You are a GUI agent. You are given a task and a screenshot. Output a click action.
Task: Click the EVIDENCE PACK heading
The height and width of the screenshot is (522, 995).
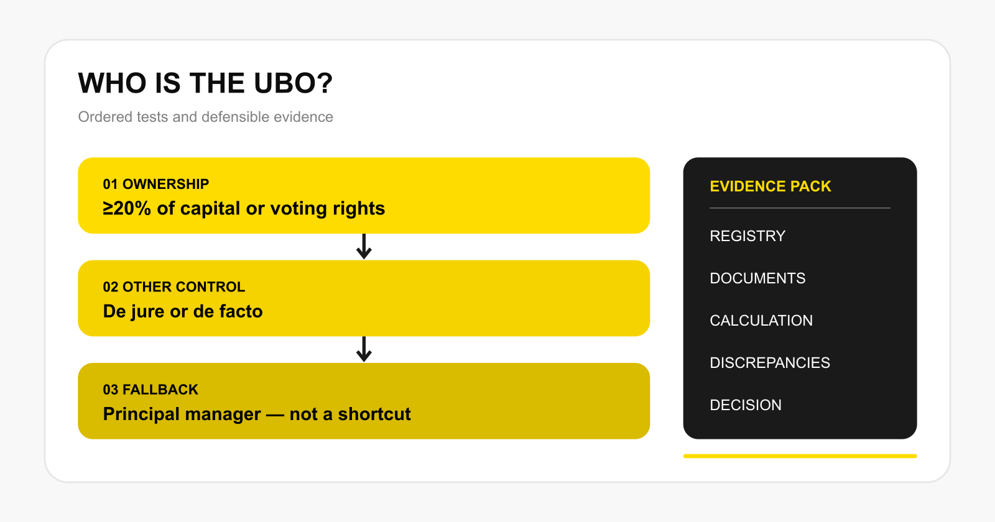click(x=771, y=186)
